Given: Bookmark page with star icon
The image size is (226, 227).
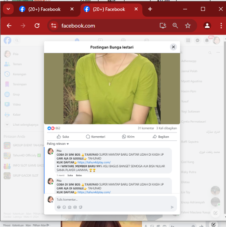Looking at the screenshot, I should click(188, 25).
